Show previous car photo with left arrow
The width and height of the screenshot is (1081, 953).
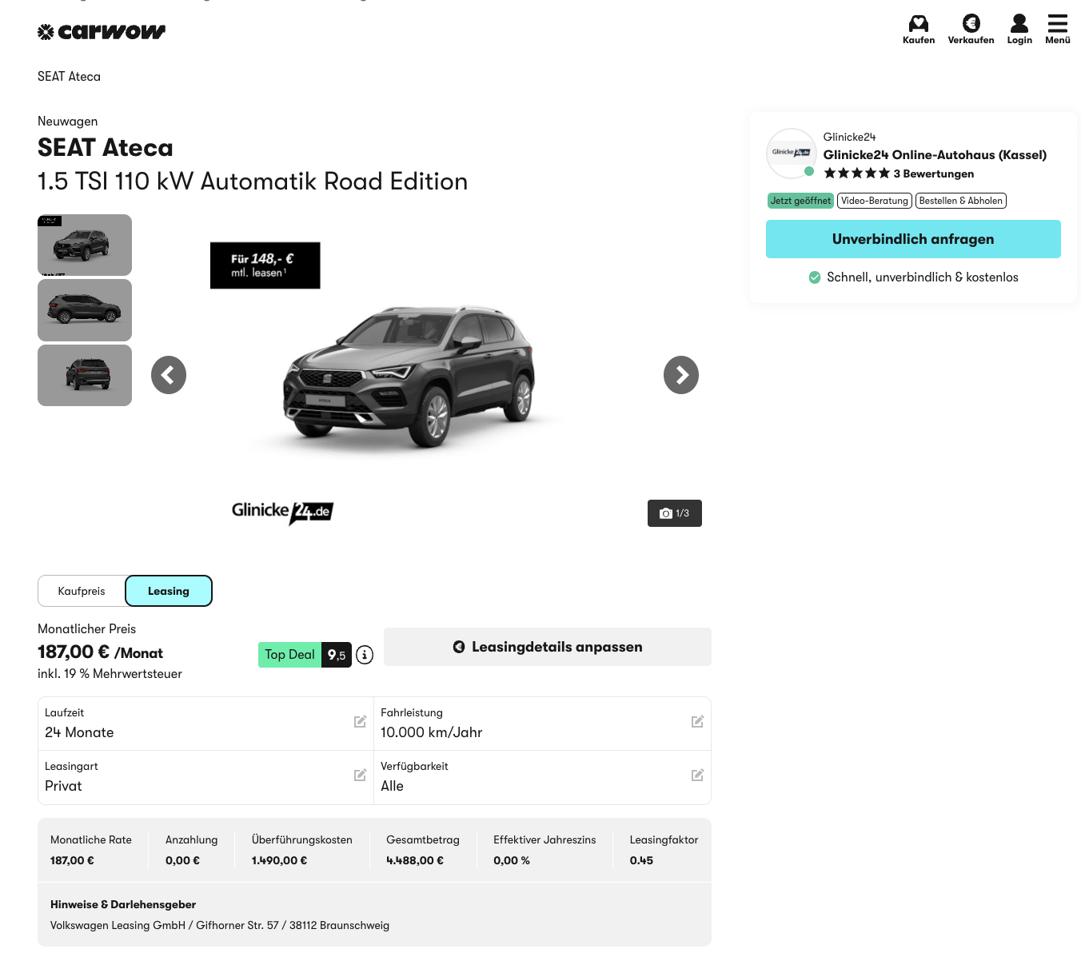[169, 375]
